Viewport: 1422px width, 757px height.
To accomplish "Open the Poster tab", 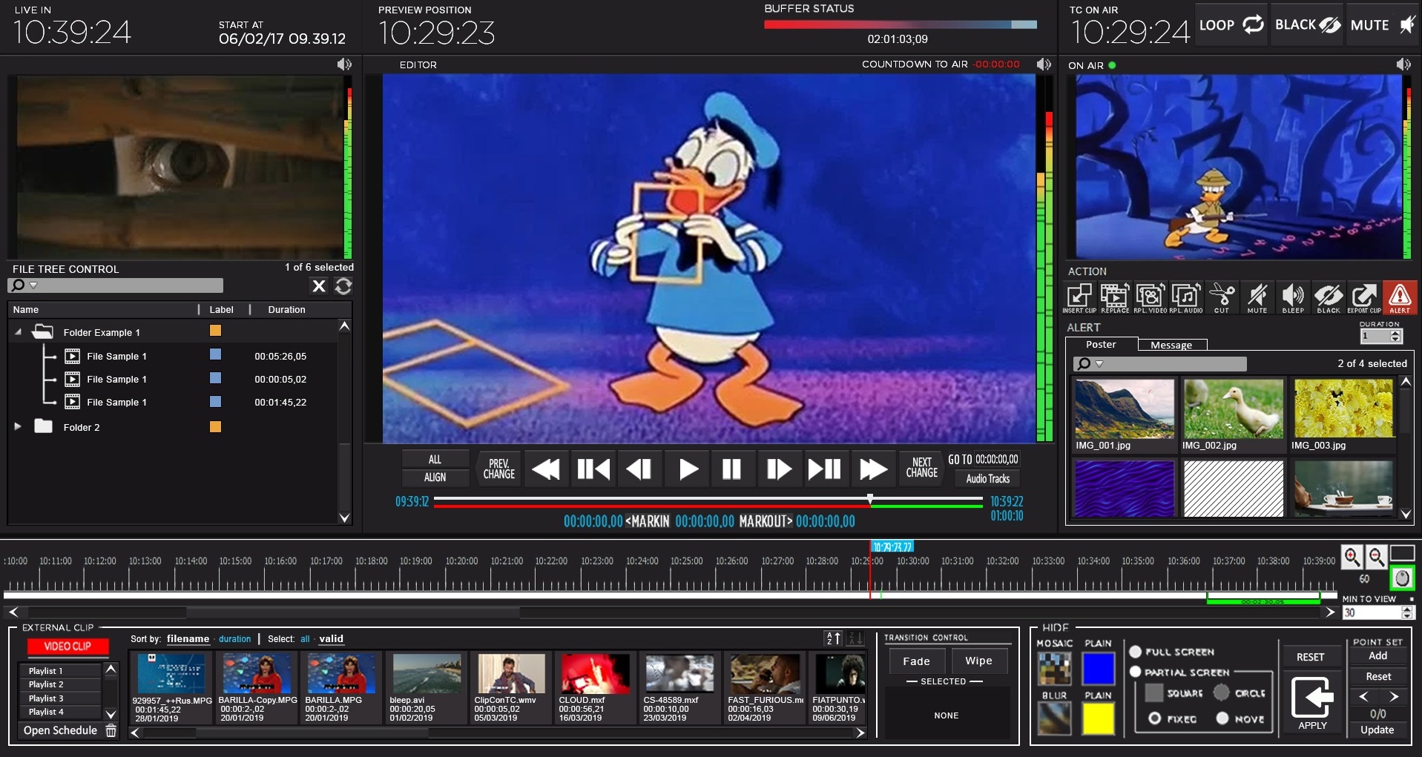I will (x=1101, y=345).
